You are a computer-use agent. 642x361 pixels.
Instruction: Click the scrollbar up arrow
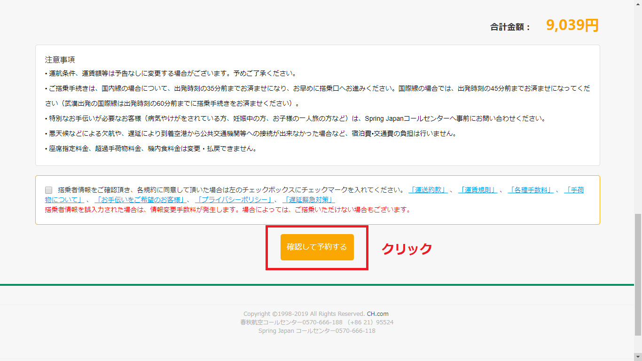click(x=638, y=4)
